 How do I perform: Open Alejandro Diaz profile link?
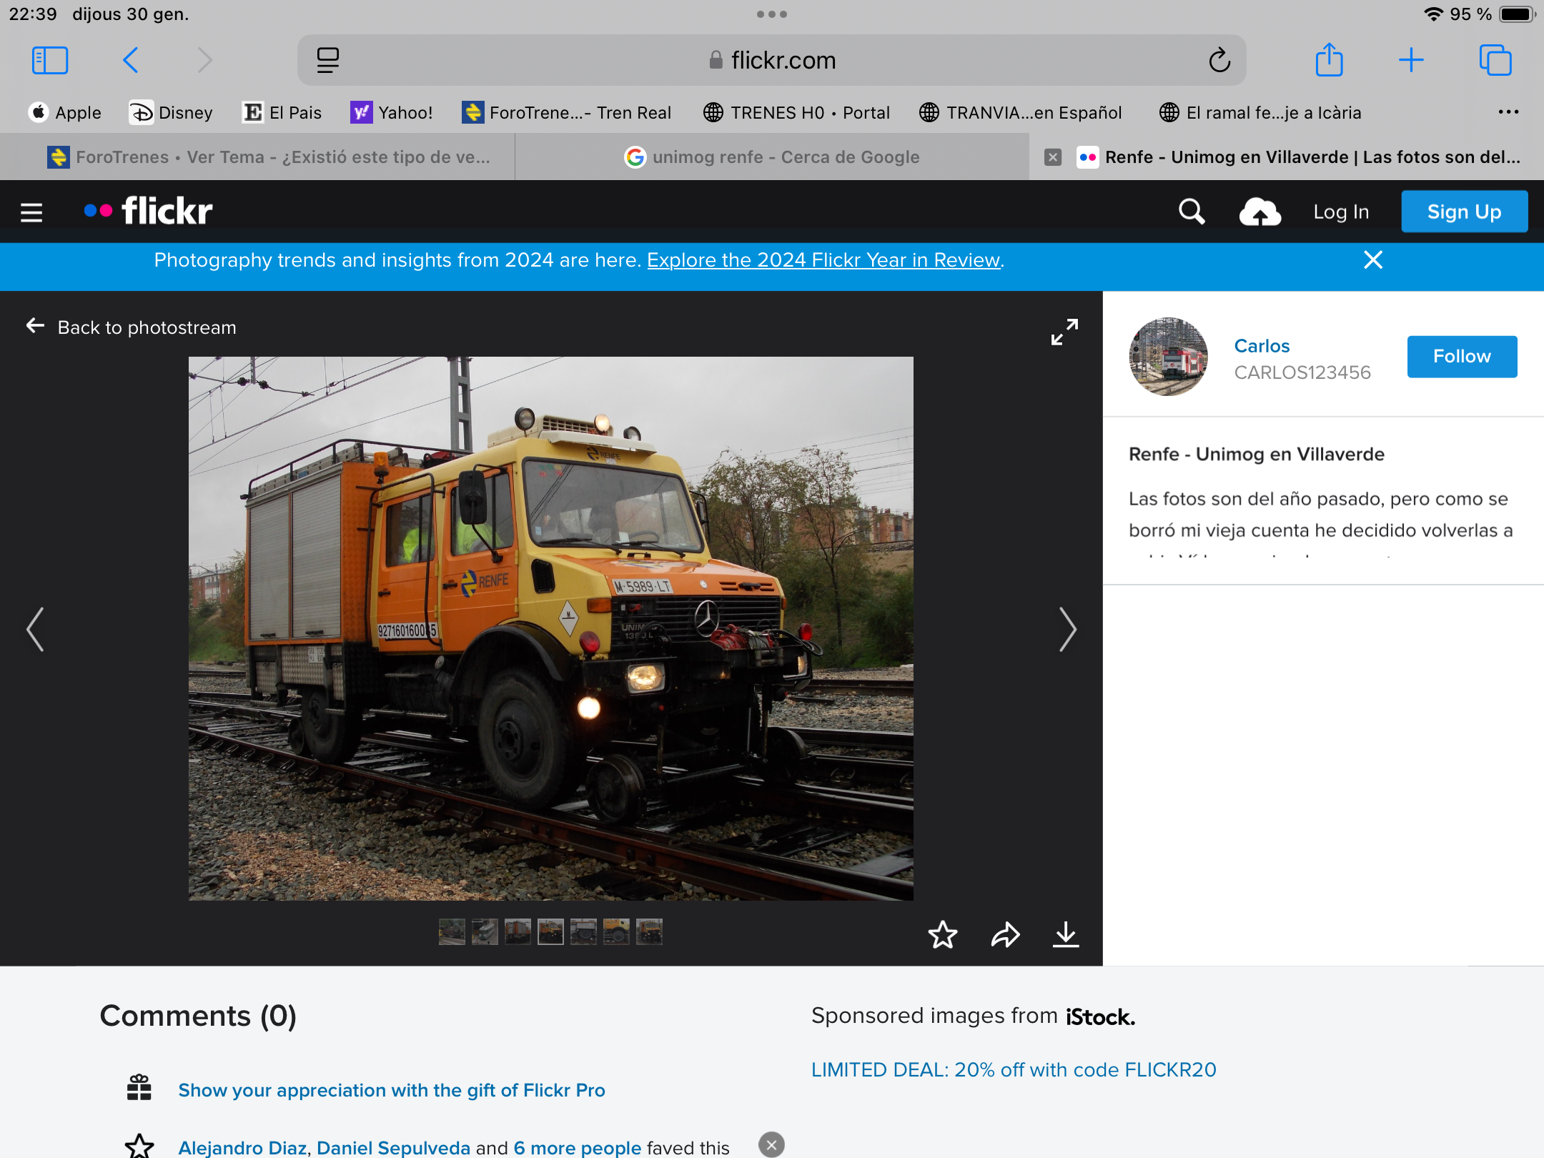coord(242,1148)
